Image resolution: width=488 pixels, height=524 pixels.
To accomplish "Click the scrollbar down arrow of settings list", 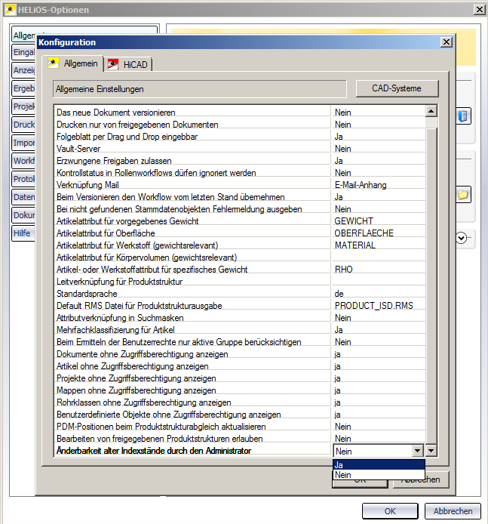I will point(431,451).
